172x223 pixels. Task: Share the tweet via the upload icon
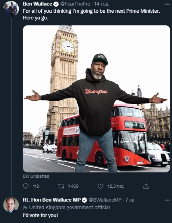click(146, 186)
